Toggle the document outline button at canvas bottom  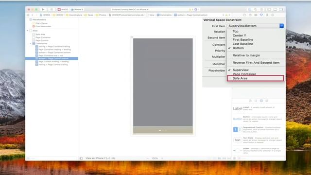coord(81,158)
